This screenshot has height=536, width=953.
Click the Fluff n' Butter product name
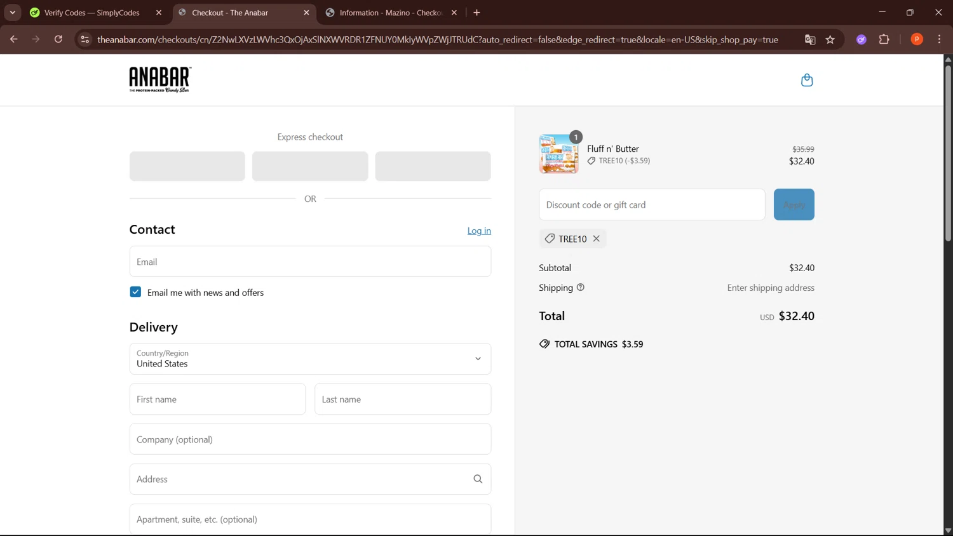pyautogui.click(x=613, y=149)
